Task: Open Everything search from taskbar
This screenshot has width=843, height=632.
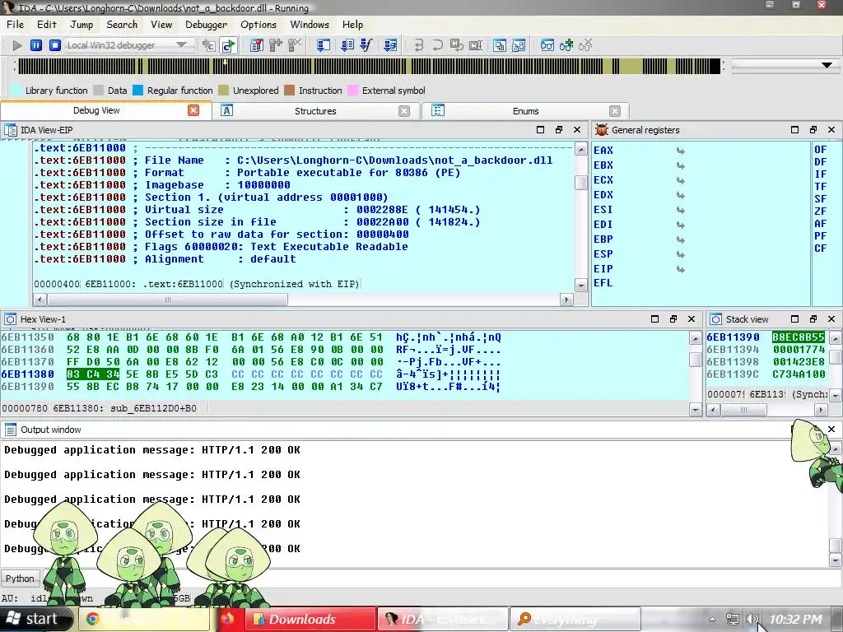Action: [575, 619]
